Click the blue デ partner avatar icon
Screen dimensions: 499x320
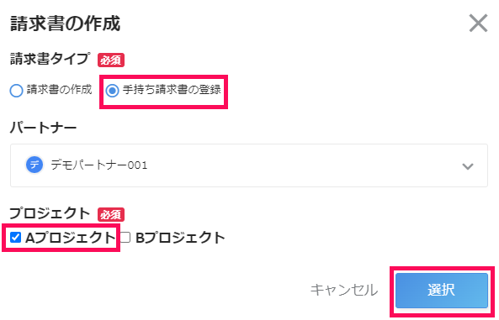(35, 165)
